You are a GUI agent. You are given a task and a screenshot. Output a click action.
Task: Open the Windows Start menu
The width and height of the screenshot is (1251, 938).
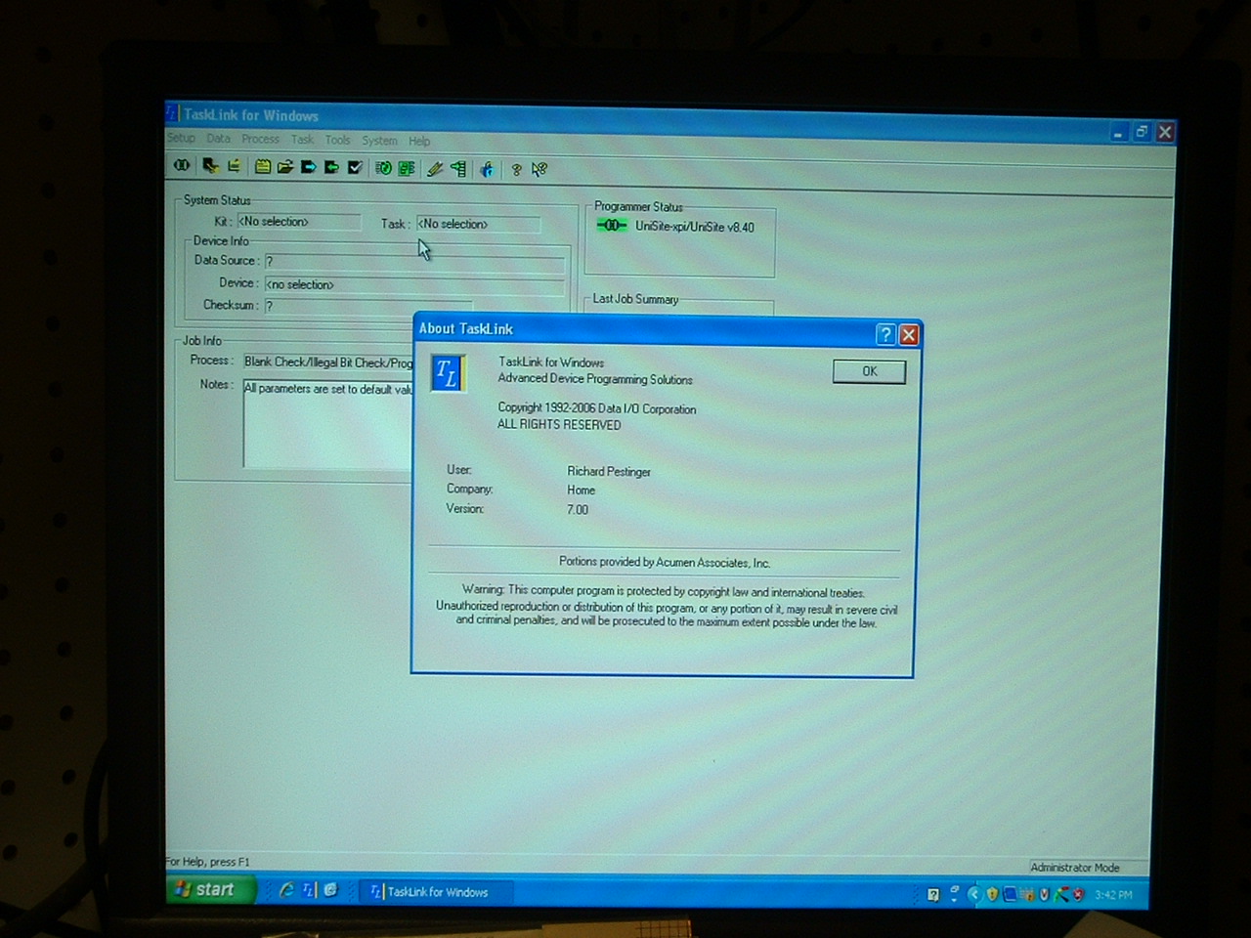(210, 889)
